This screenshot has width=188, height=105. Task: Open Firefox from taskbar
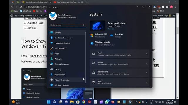click(113, 102)
